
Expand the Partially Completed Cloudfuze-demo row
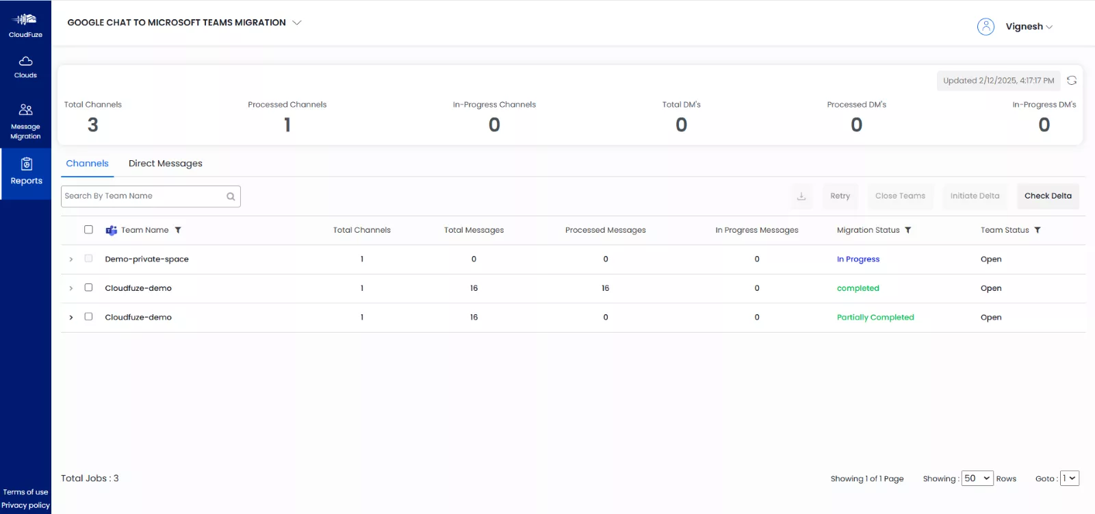click(x=71, y=318)
